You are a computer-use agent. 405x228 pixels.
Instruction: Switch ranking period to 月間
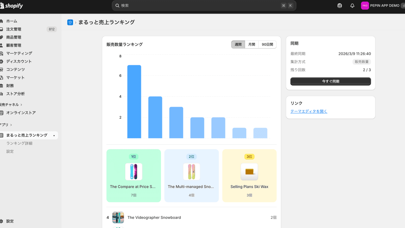pyautogui.click(x=251, y=44)
